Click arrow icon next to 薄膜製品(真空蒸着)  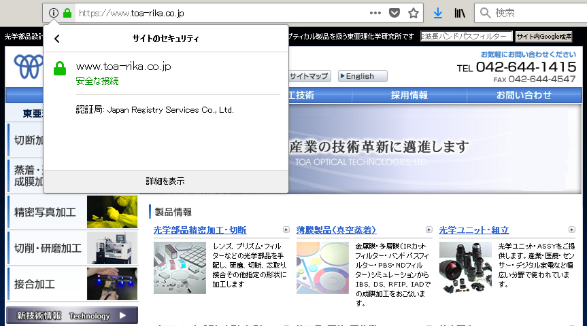coord(429,230)
